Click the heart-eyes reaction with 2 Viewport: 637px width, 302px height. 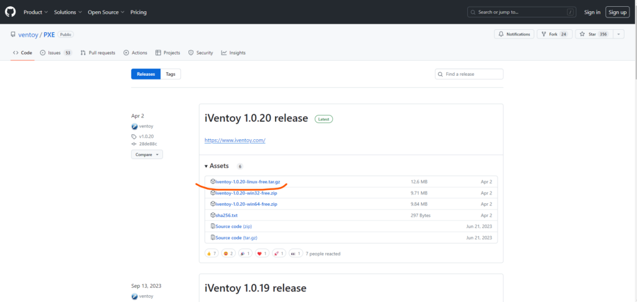228,254
